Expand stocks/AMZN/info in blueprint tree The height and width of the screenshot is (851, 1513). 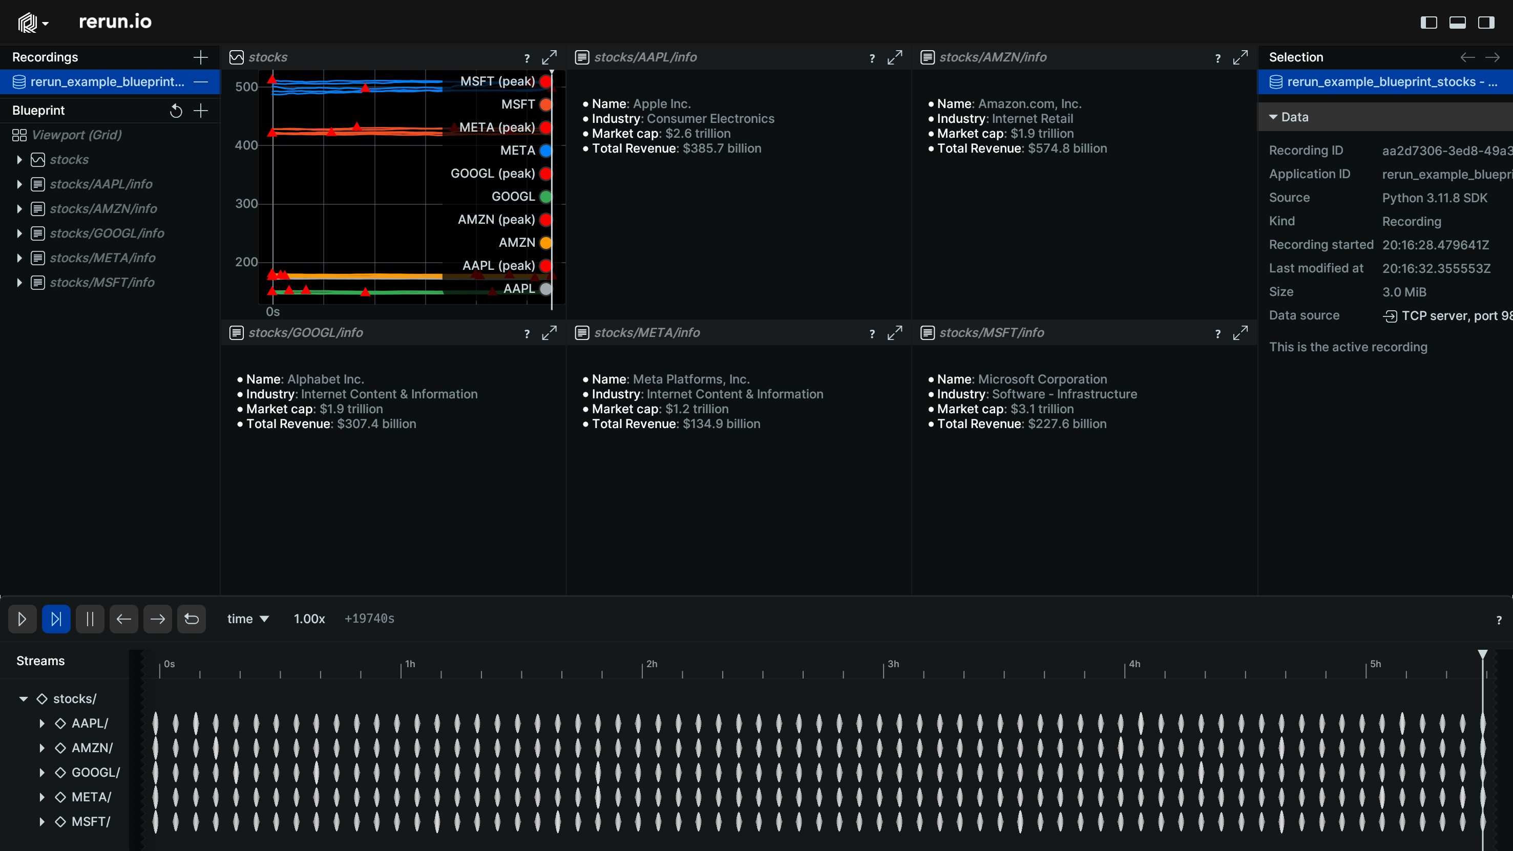coord(19,209)
